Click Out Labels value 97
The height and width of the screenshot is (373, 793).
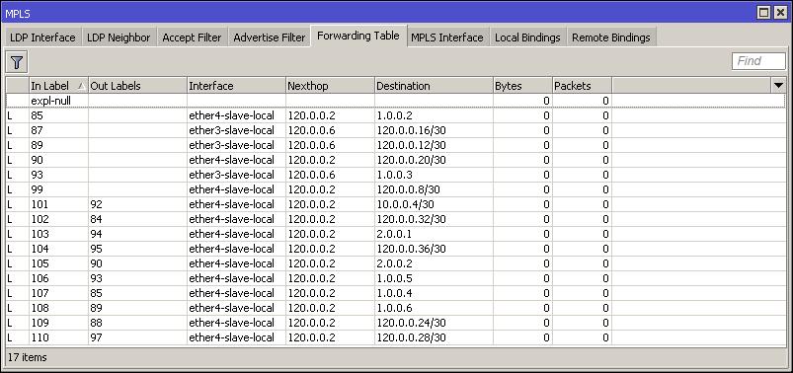(x=96, y=337)
